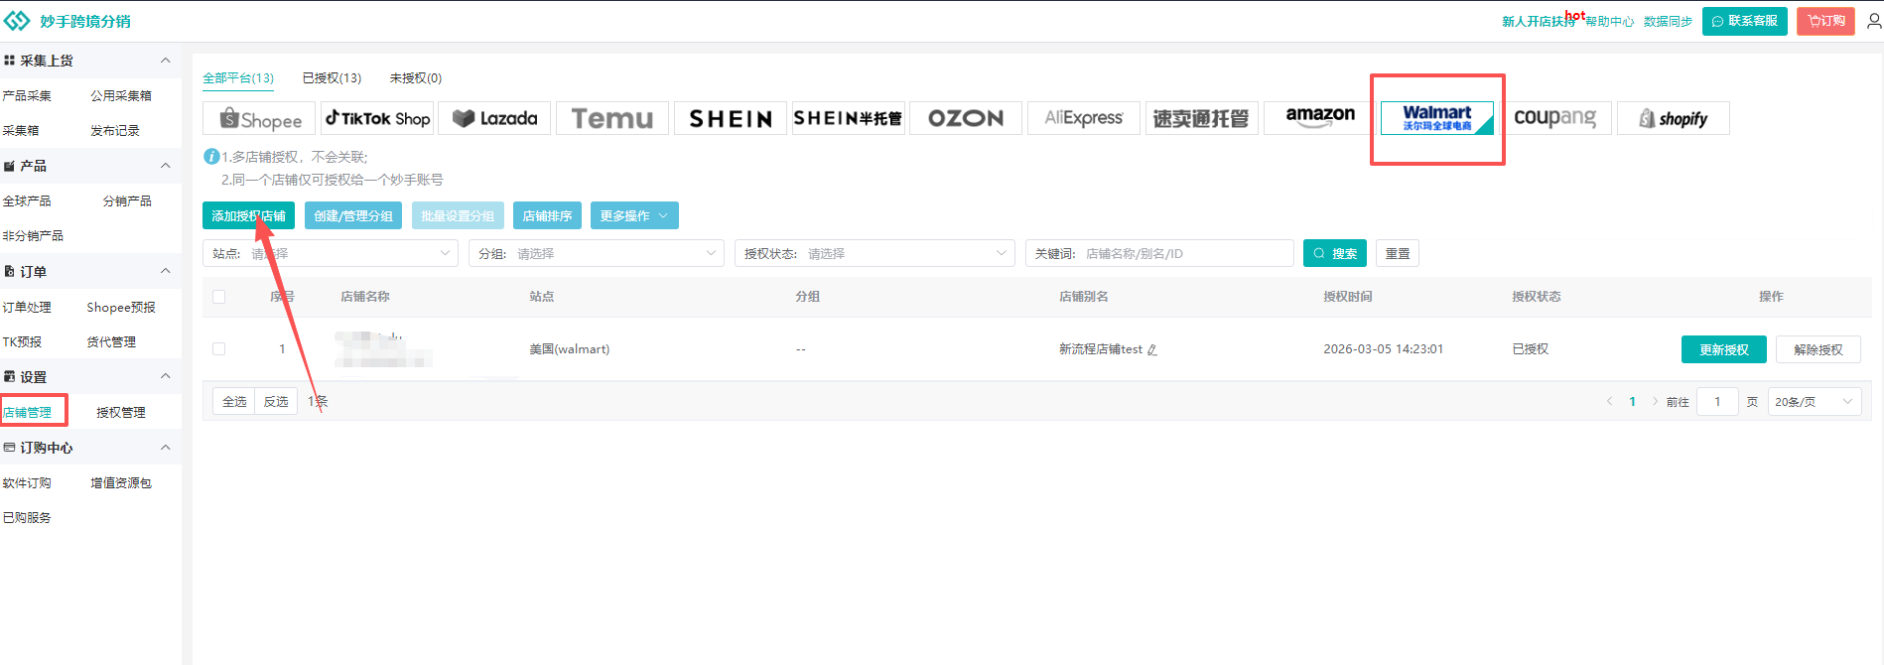Click the 添加授权店铺 button

tap(248, 215)
